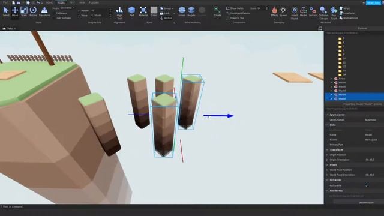Switch to the HOME ribbon tab
The width and height of the screenshot is (384, 216).
click(x=49, y=2)
